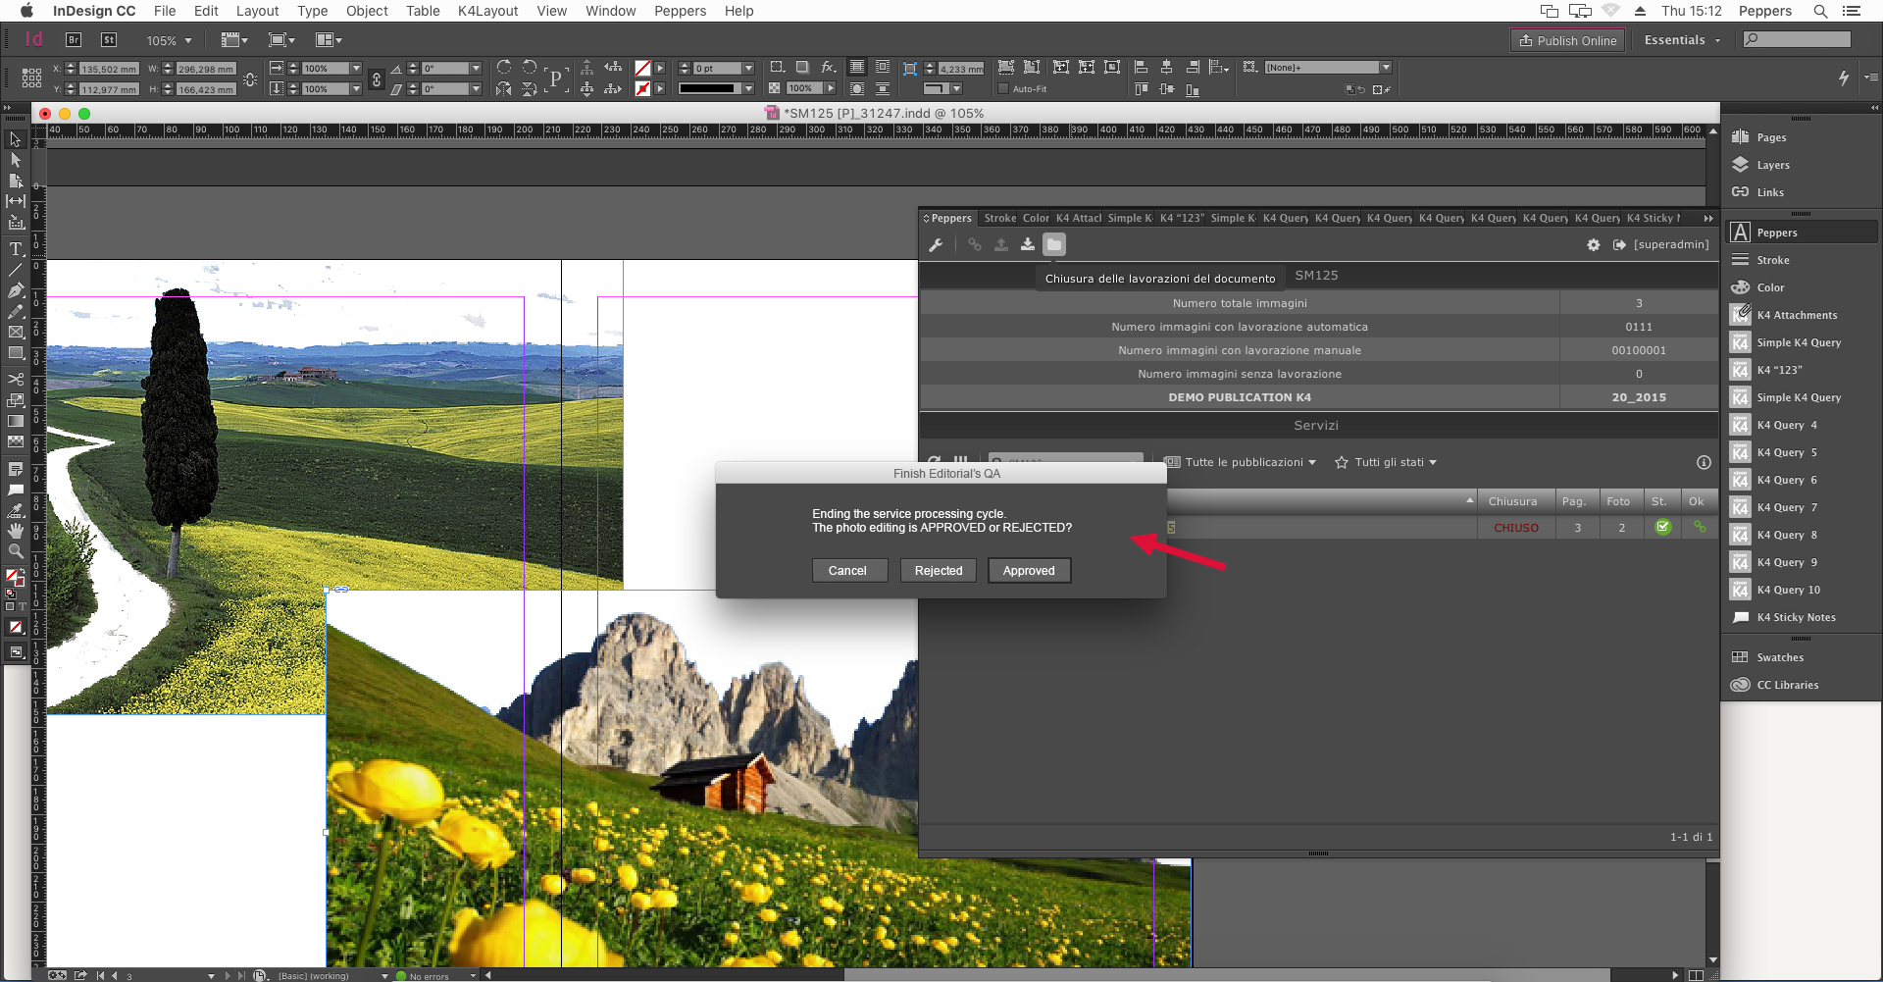Toggle constrain proportions link for scaling

377,79
